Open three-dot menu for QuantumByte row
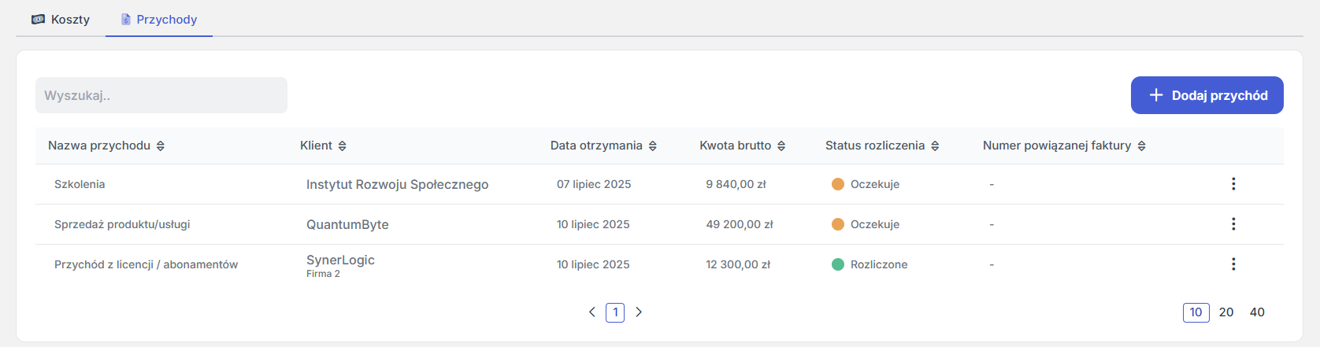The image size is (1320, 347). pos(1233,223)
